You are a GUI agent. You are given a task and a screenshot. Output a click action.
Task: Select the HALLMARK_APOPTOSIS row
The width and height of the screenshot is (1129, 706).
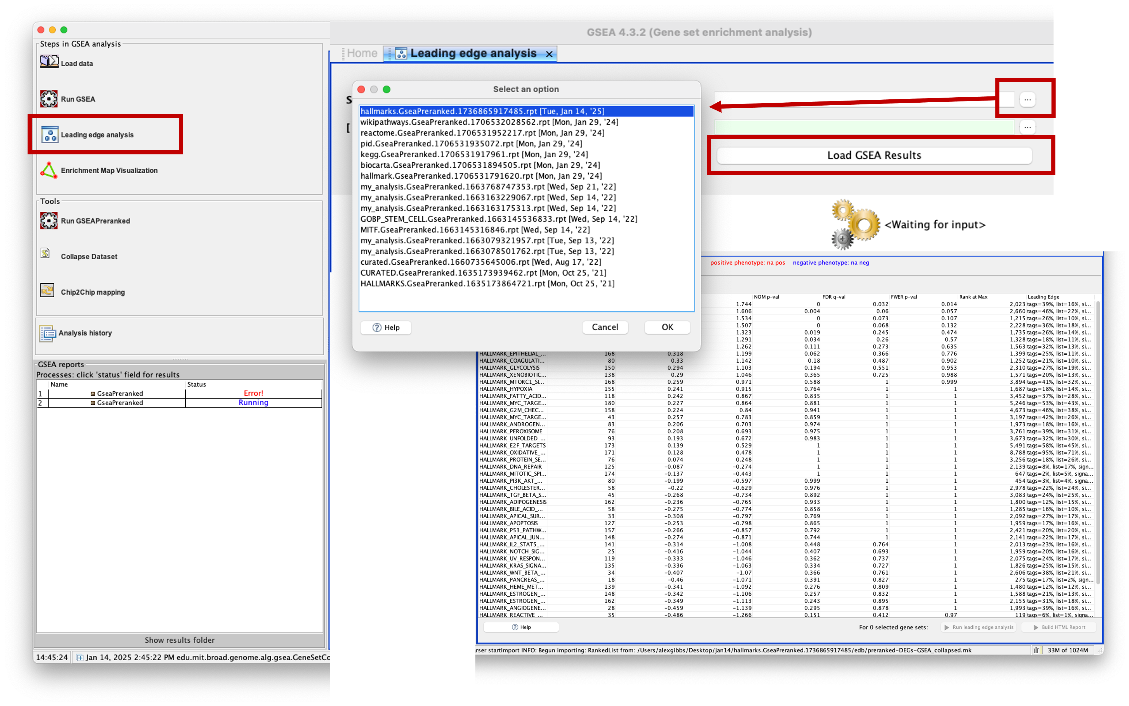tap(786, 523)
